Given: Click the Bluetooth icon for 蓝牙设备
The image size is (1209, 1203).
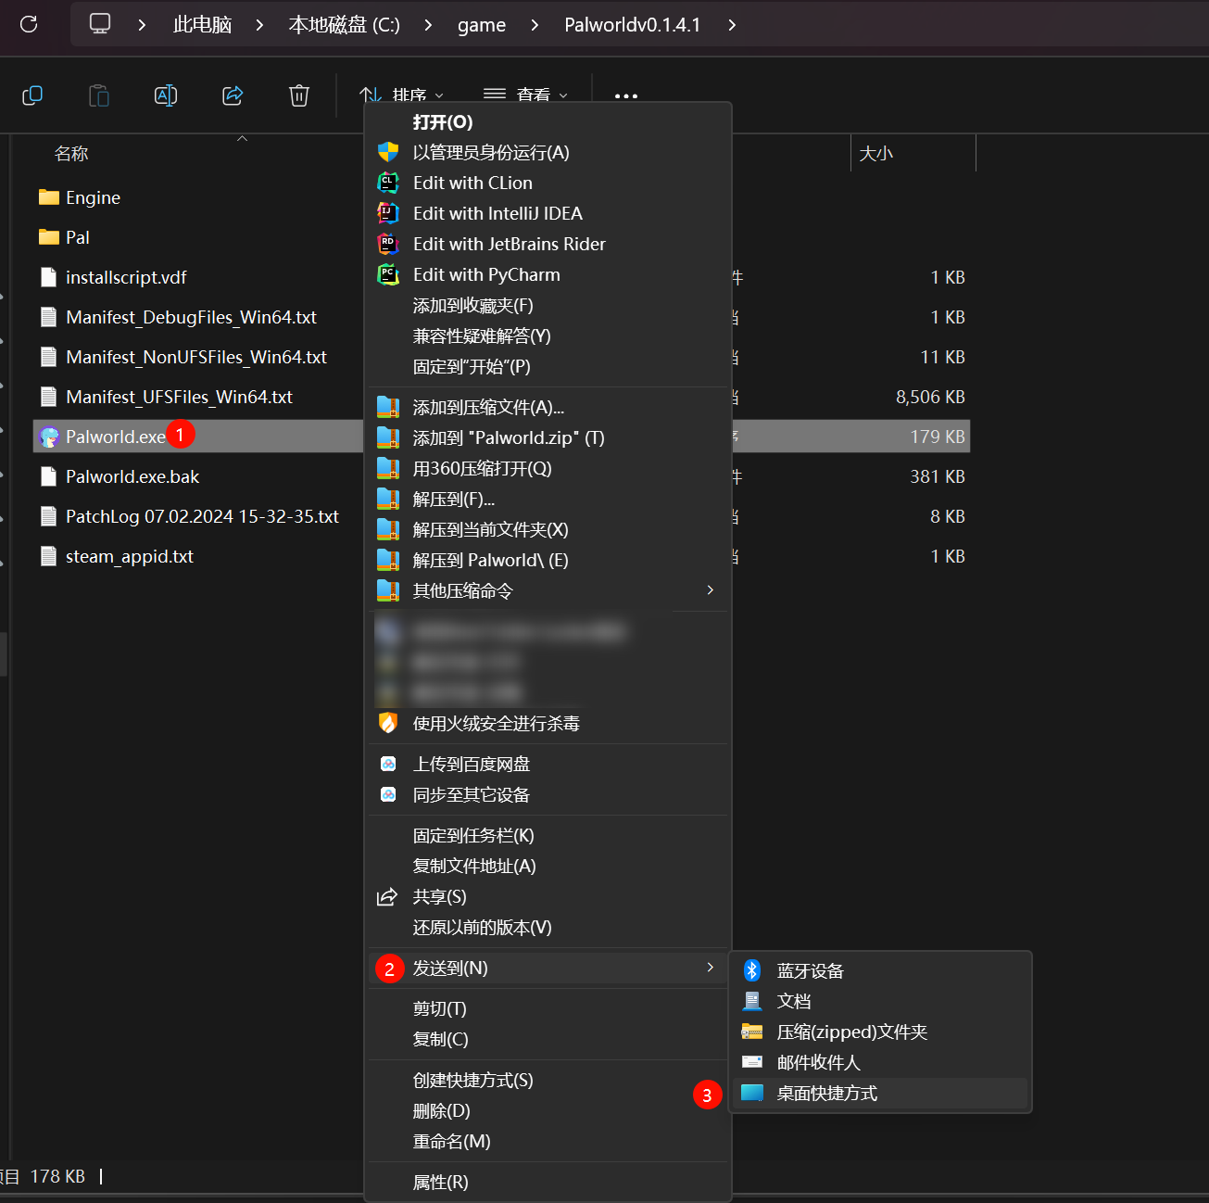Looking at the screenshot, I should pyautogui.click(x=752, y=970).
